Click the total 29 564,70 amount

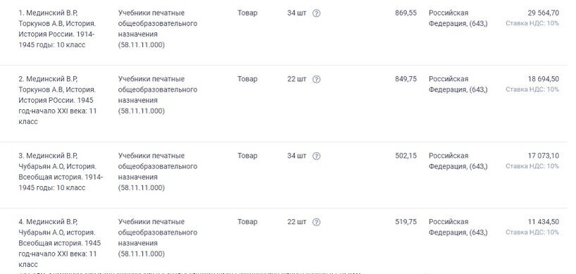tap(544, 13)
